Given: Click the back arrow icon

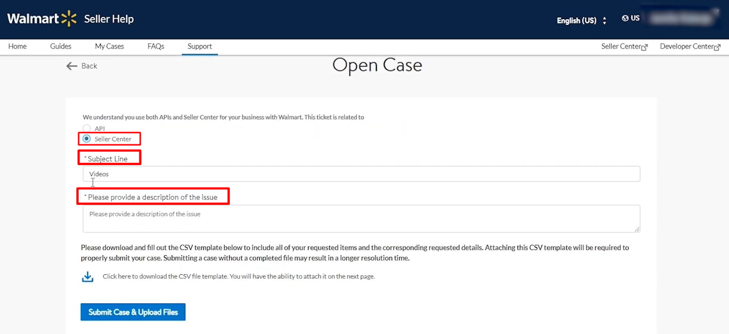Looking at the screenshot, I should [x=72, y=66].
